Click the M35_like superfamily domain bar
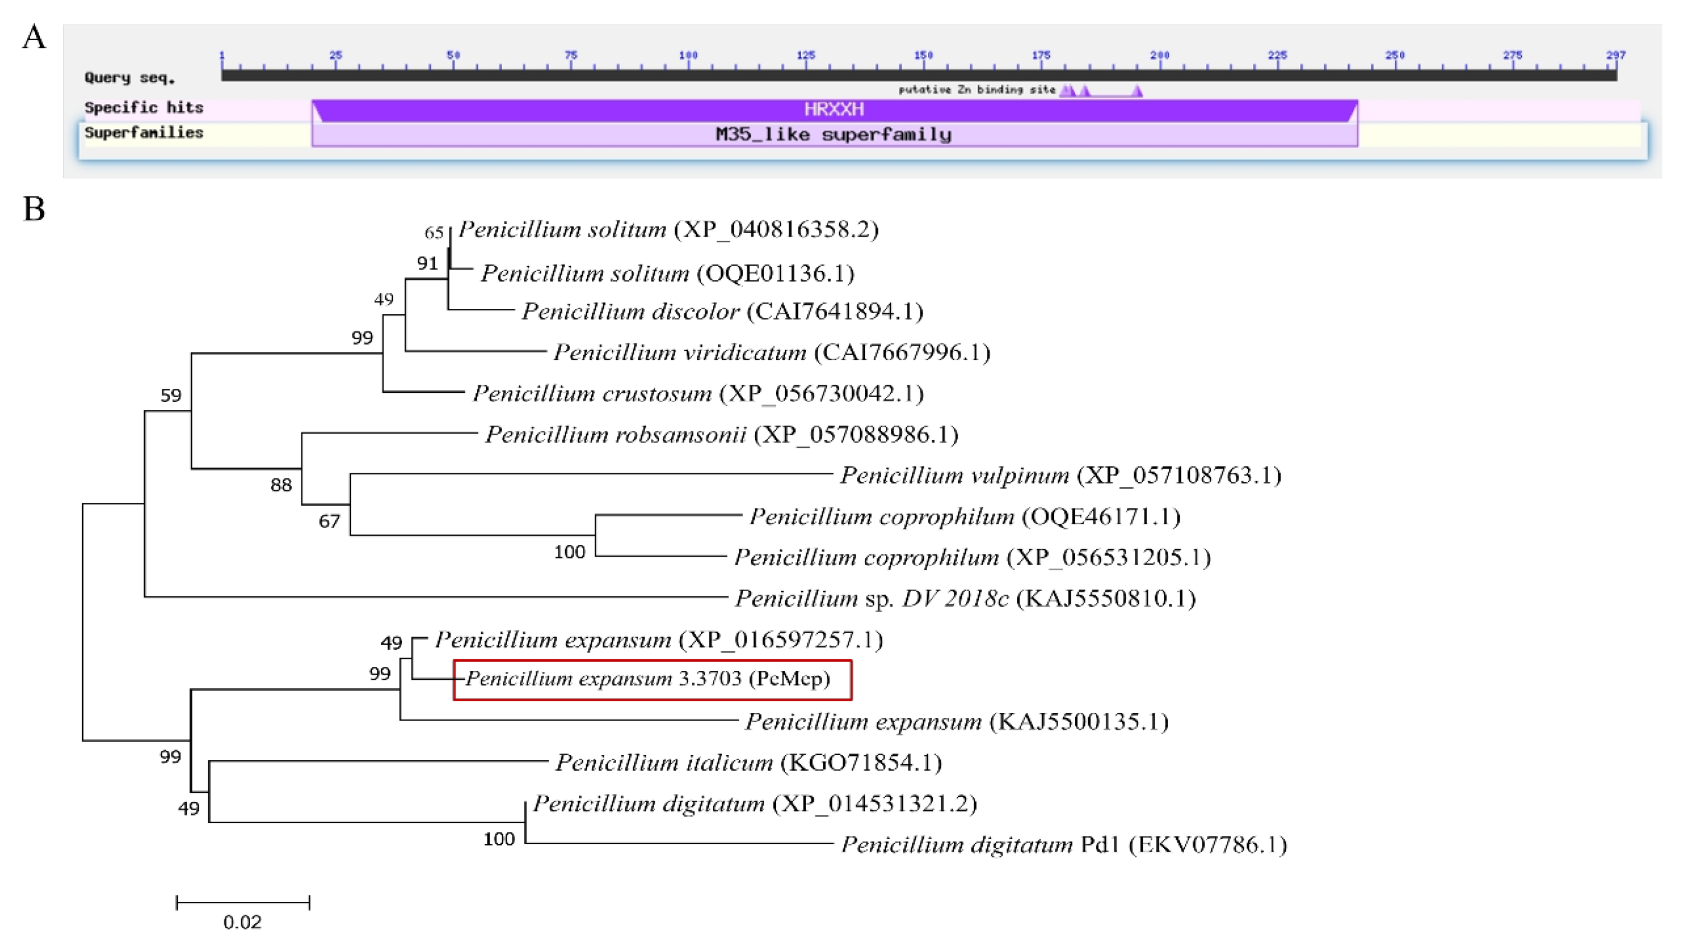Viewport: 1681px width, 942px height. point(834,135)
